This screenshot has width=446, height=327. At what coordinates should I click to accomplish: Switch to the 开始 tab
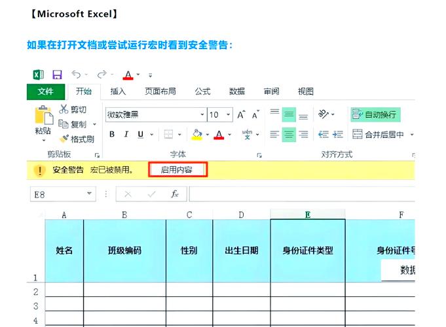click(x=84, y=91)
